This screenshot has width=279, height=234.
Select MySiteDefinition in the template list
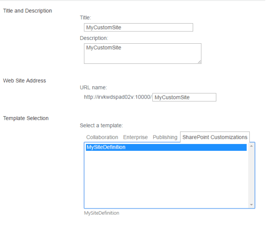point(166,147)
